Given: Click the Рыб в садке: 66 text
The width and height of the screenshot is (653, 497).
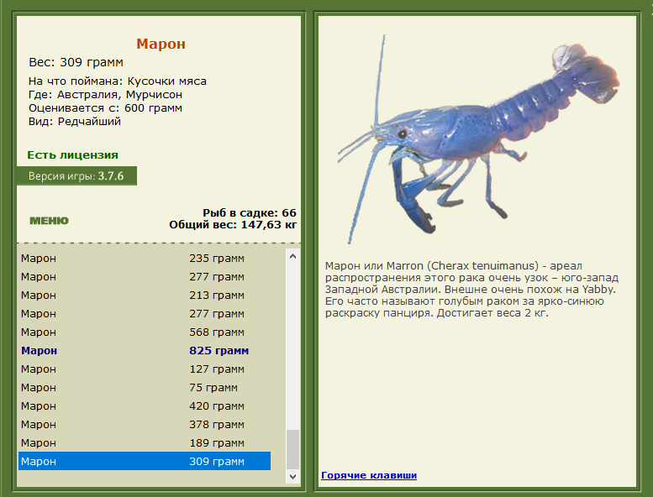Looking at the screenshot, I should pyautogui.click(x=250, y=213).
